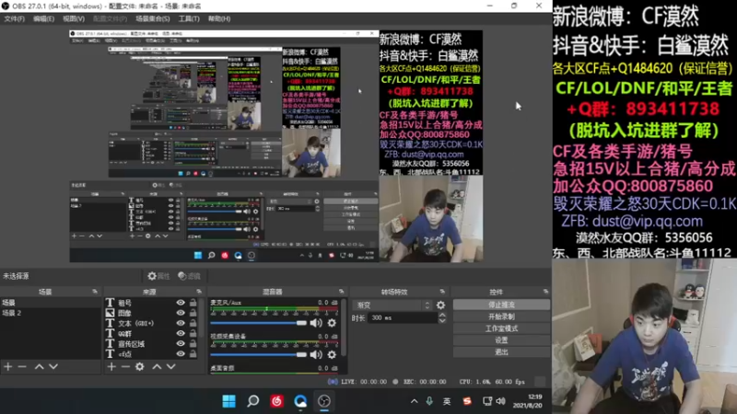Lock the cf点 source
Screen dimensions: 737x414
click(193, 354)
